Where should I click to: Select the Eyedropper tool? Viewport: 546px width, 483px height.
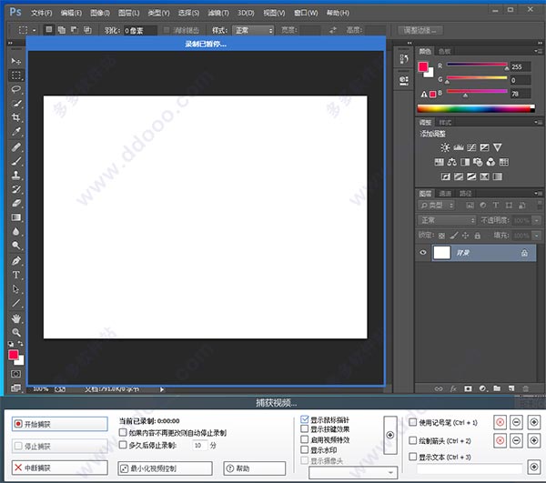click(x=15, y=132)
